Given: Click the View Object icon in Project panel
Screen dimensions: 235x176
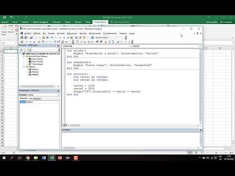Looking at the screenshot, I should point(25,50).
